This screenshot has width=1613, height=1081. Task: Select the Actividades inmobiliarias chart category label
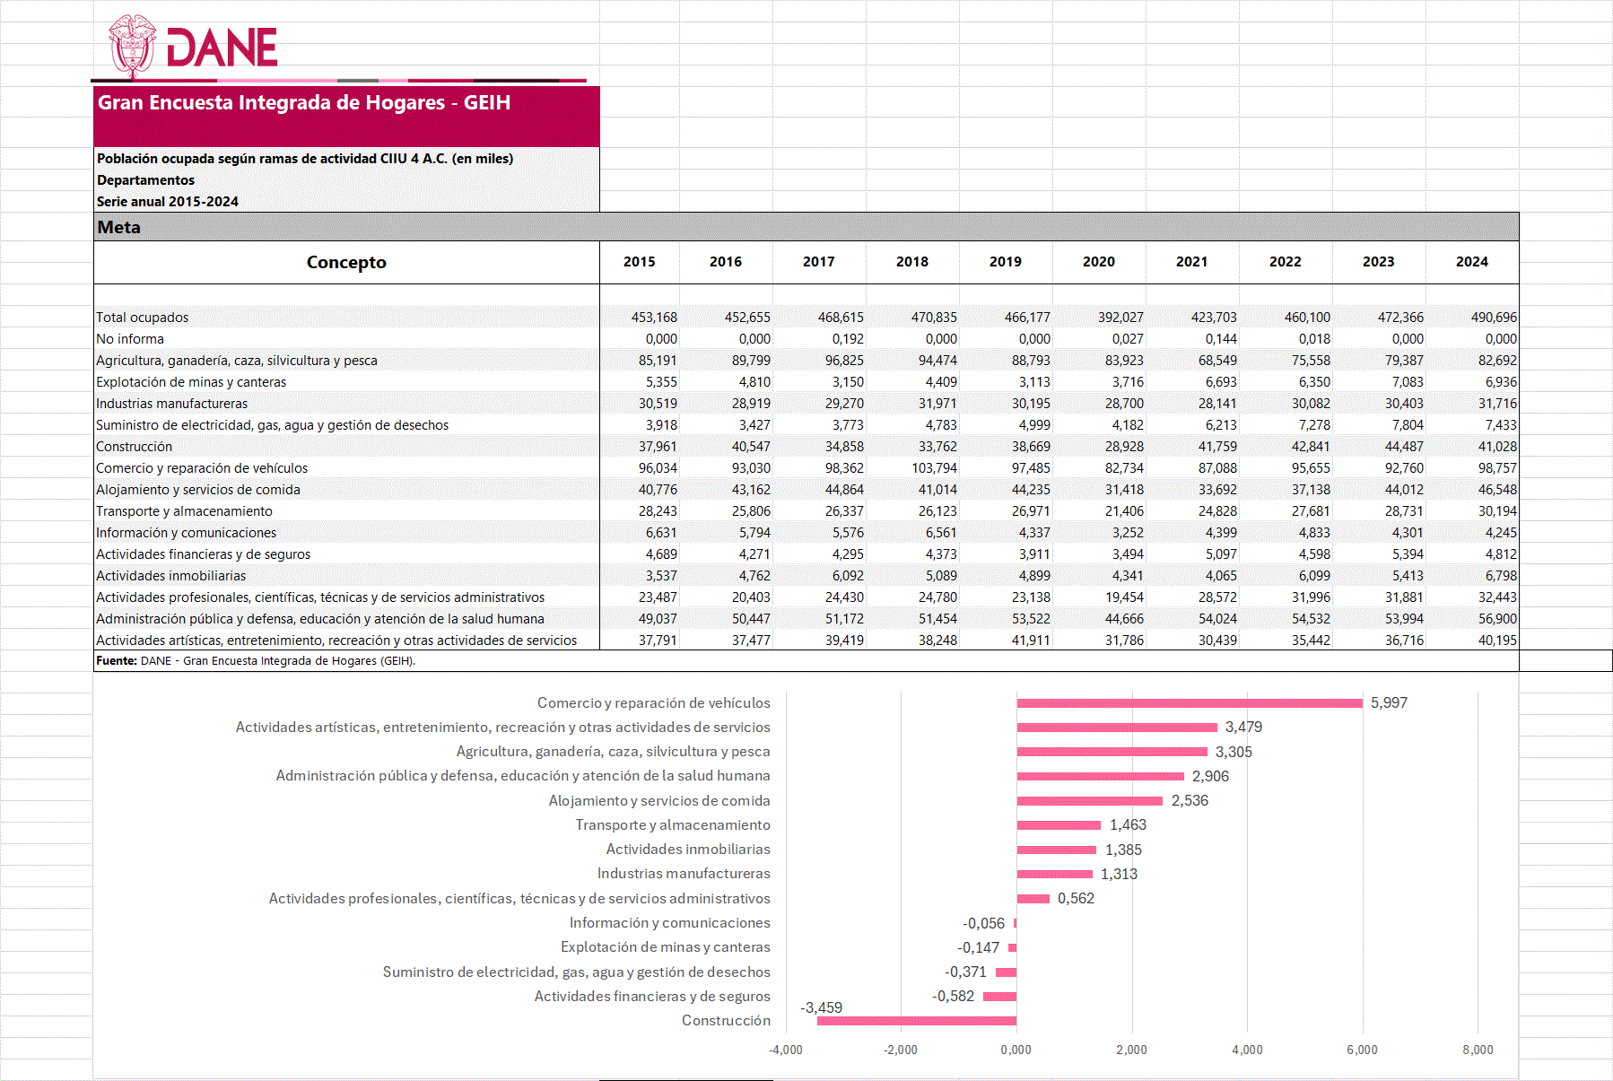tap(687, 850)
